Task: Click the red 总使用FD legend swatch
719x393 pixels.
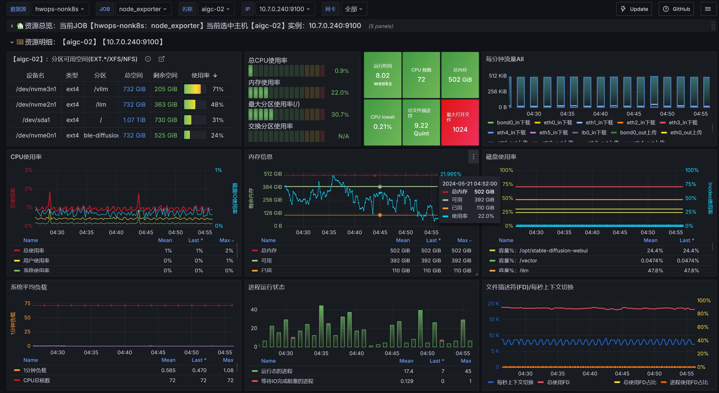Action: tap(541, 382)
